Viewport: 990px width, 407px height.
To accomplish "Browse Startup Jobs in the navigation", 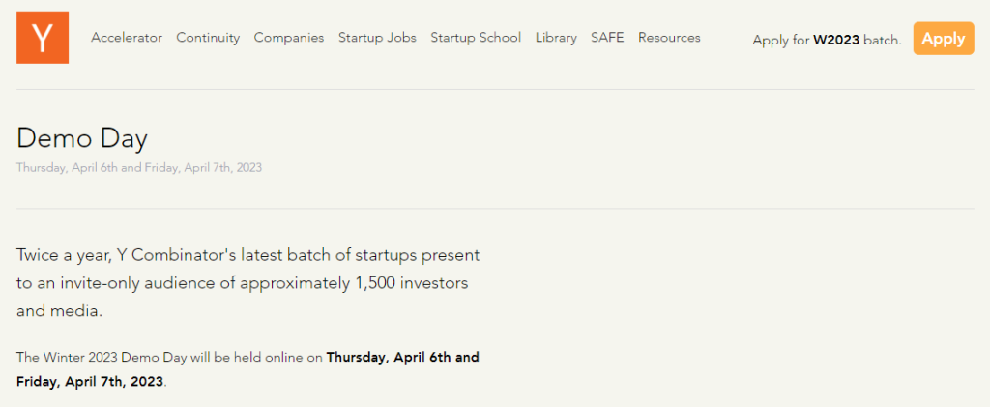I will (377, 38).
